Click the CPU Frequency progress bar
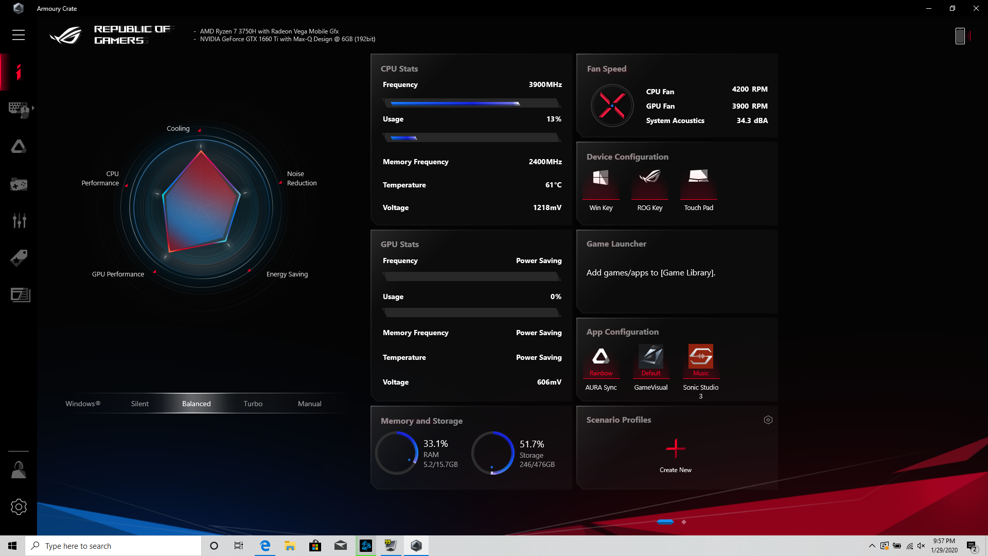The width and height of the screenshot is (988, 556). pos(471,103)
